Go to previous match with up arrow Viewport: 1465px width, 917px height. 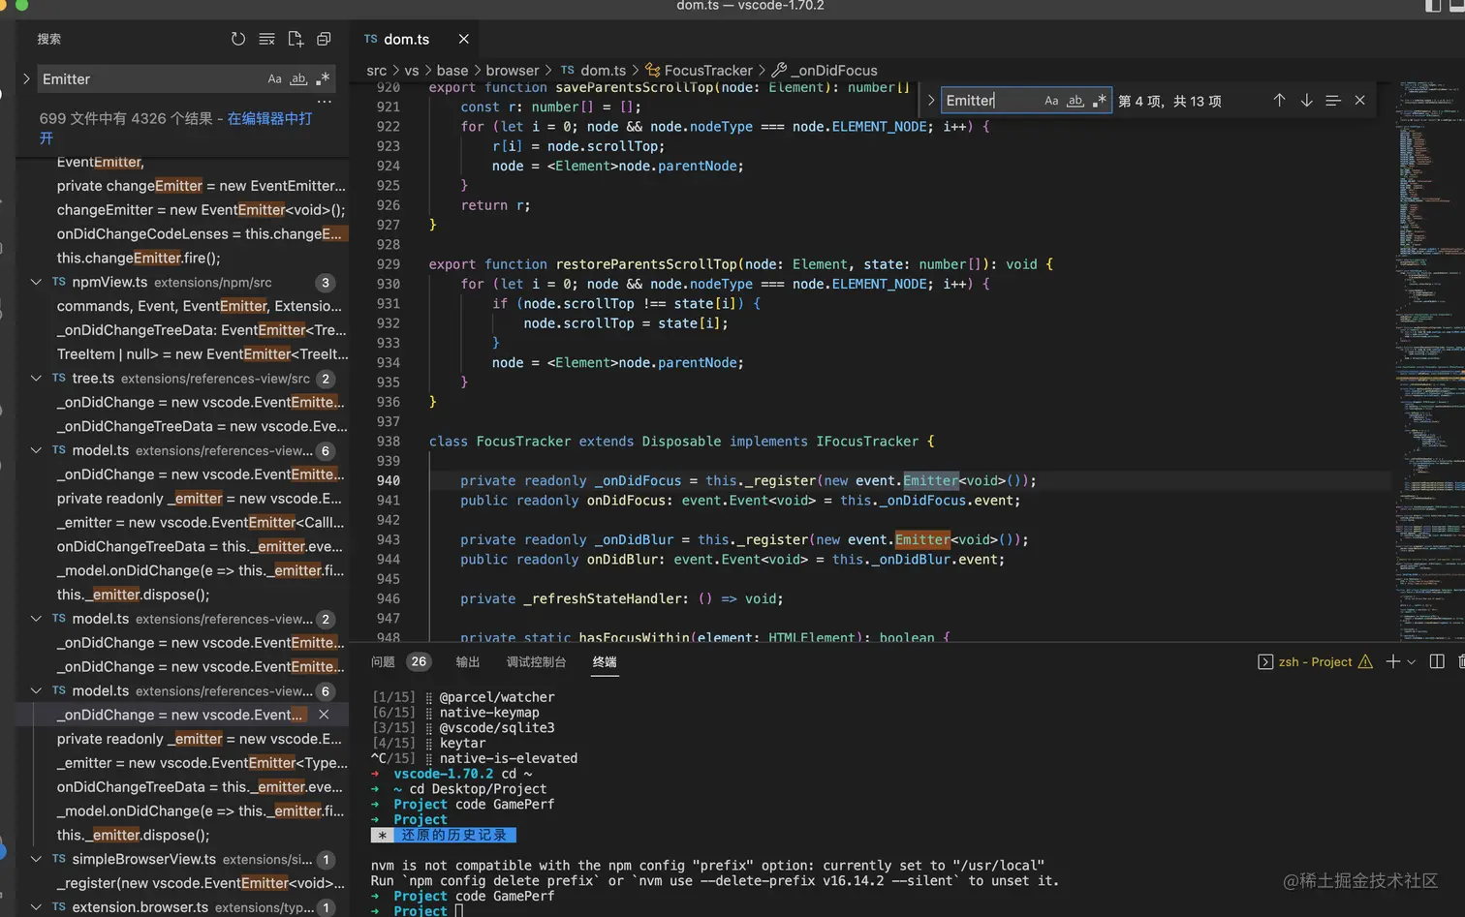coord(1279,100)
